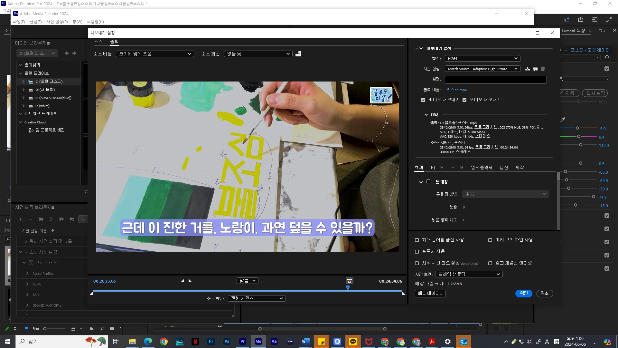The height and width of the screenshot is (348, 618).
Task: Collapse the 요약 summary section
Action: [426, 115]
